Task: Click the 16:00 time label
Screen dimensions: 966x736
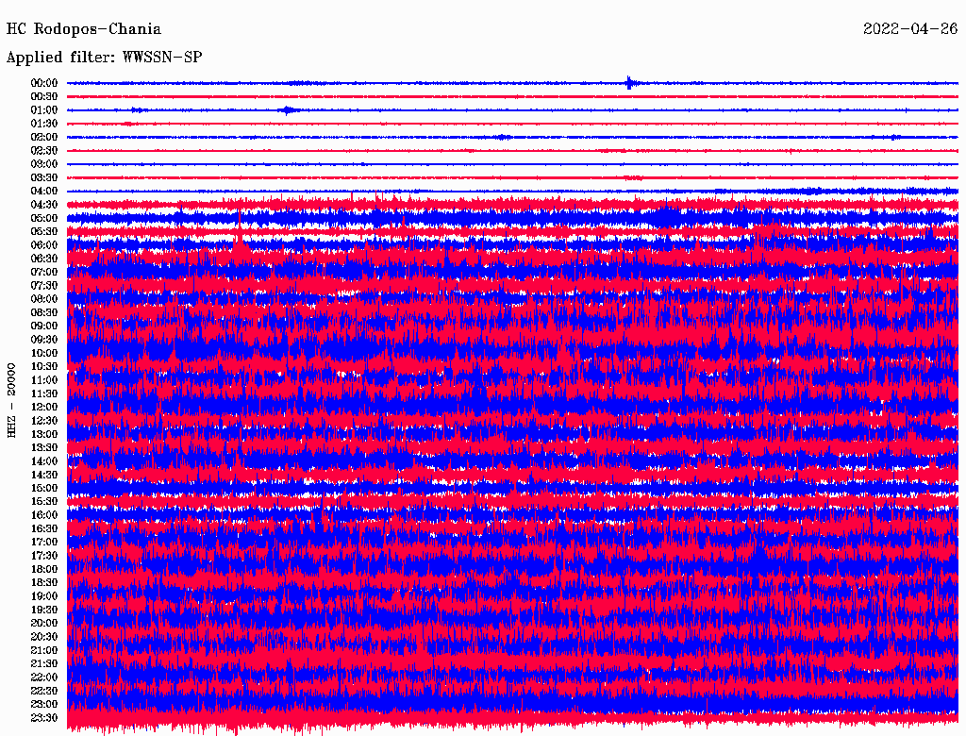Action: tap(44, 515)
